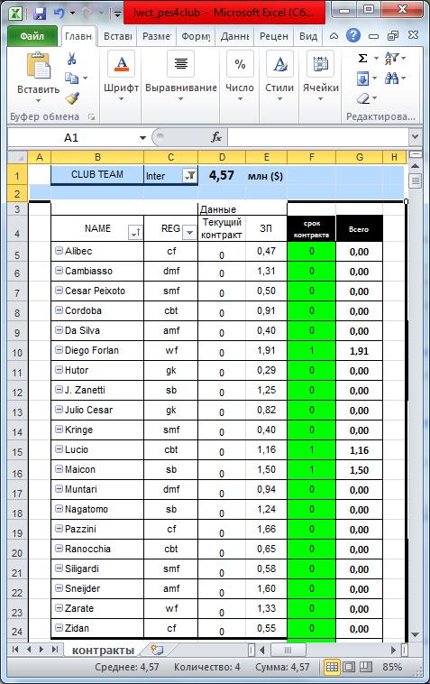Expand the formula bar
The image size is (430, 684).
(x=416, y=137)
